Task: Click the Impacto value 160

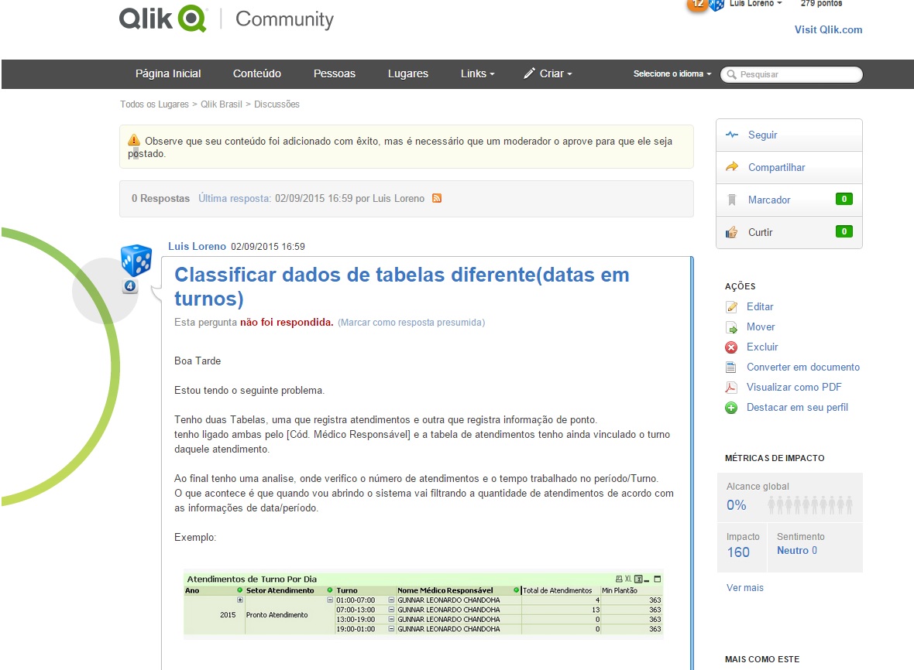Action: [x=738, y=552]
